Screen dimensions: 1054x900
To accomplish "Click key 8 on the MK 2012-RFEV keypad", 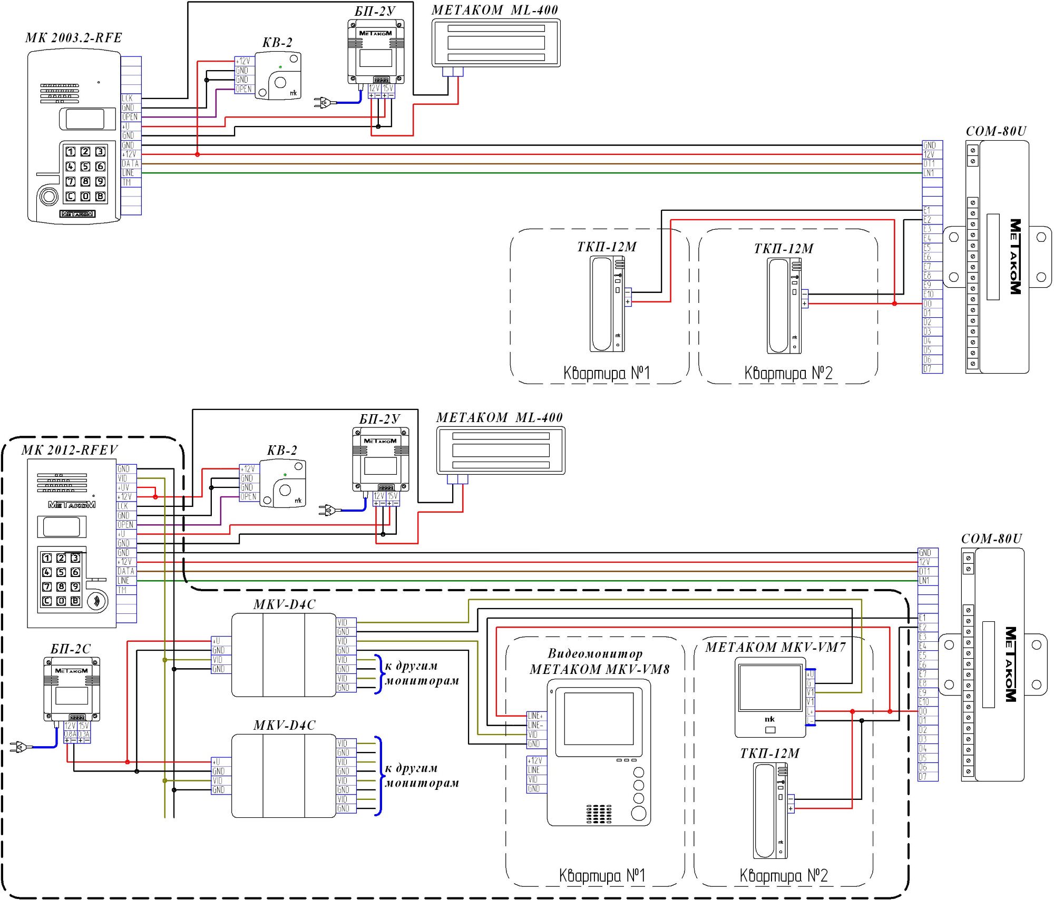I will (x=61, y=586).
